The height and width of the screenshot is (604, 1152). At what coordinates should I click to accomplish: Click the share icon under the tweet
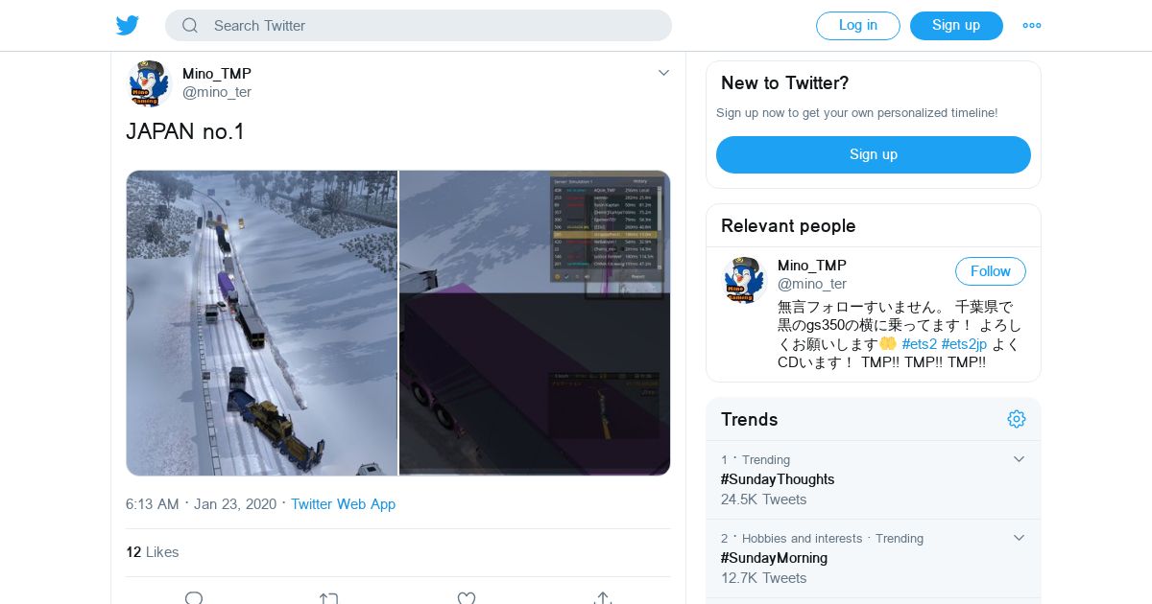coord(603,598)
